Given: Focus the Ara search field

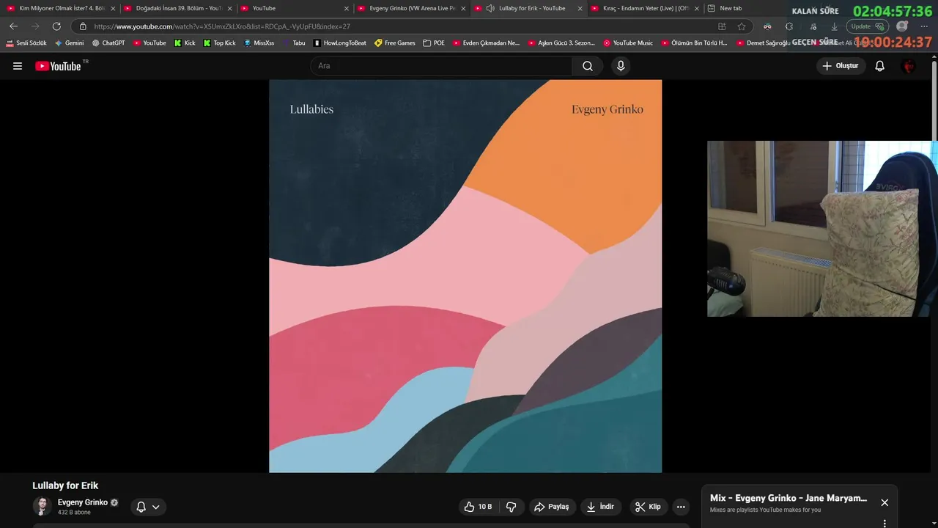Looking at the screenshot, I should coord(442,66).
